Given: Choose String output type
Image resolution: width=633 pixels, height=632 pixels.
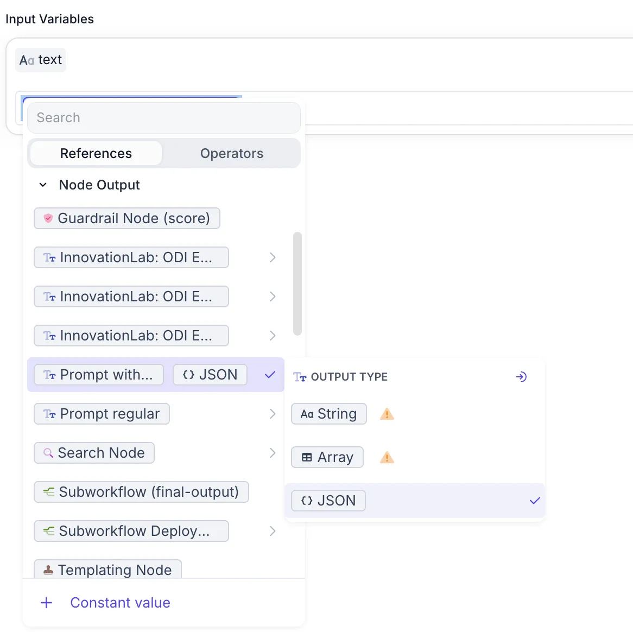Looking at the screenshot, I should [x=328, y=414].
